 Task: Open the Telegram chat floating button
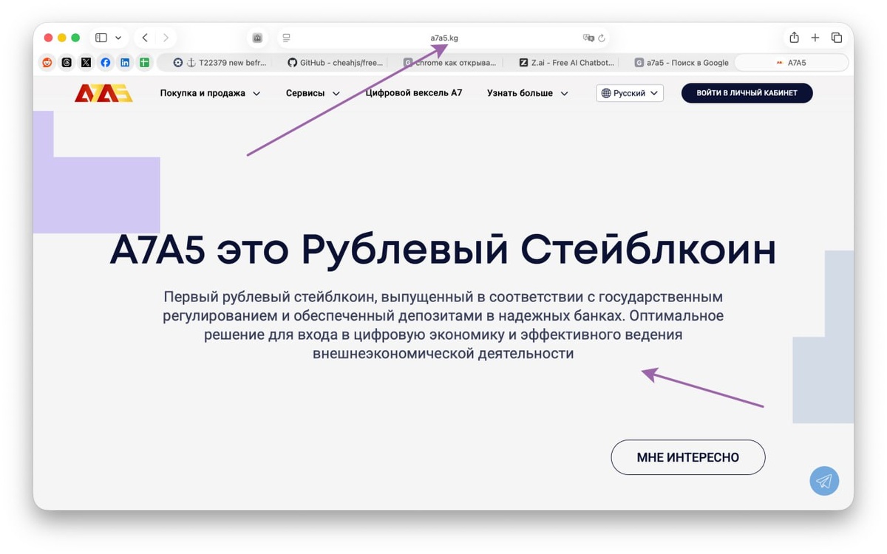click(x=824, y=481)
